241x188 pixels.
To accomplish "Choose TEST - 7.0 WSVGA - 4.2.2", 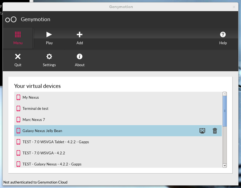I will [x=118, y=153].
